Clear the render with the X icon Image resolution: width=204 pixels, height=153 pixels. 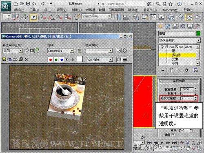point(27,59)
